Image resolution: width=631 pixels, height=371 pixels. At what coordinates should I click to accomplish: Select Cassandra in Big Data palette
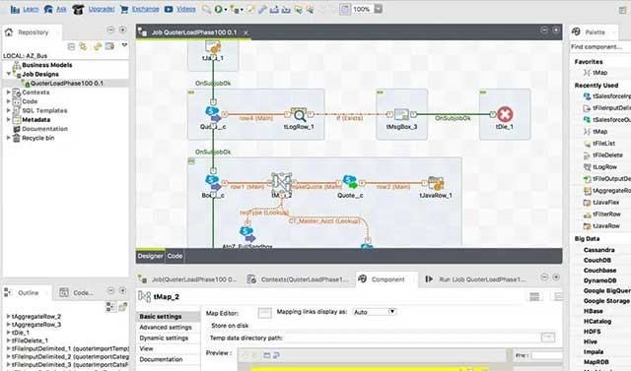coord(598,250)
